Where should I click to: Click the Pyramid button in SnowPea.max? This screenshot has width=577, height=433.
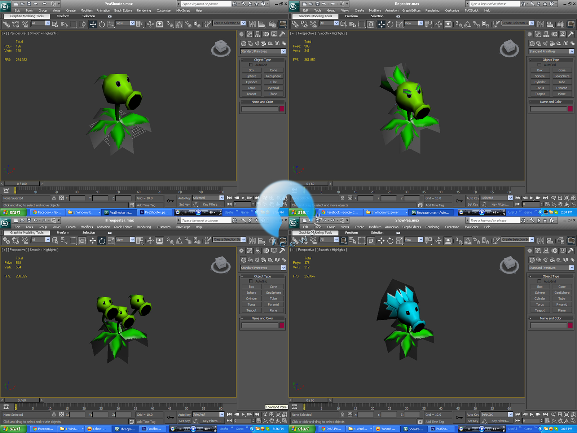click(x=562, y=305)
